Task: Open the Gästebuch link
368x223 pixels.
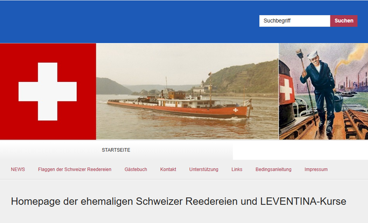Action: (136, 169)
